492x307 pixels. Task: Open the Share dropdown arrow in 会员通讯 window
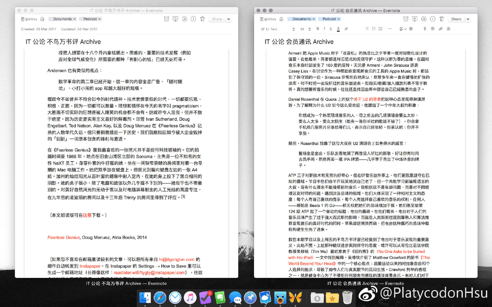tap(468, 19)
